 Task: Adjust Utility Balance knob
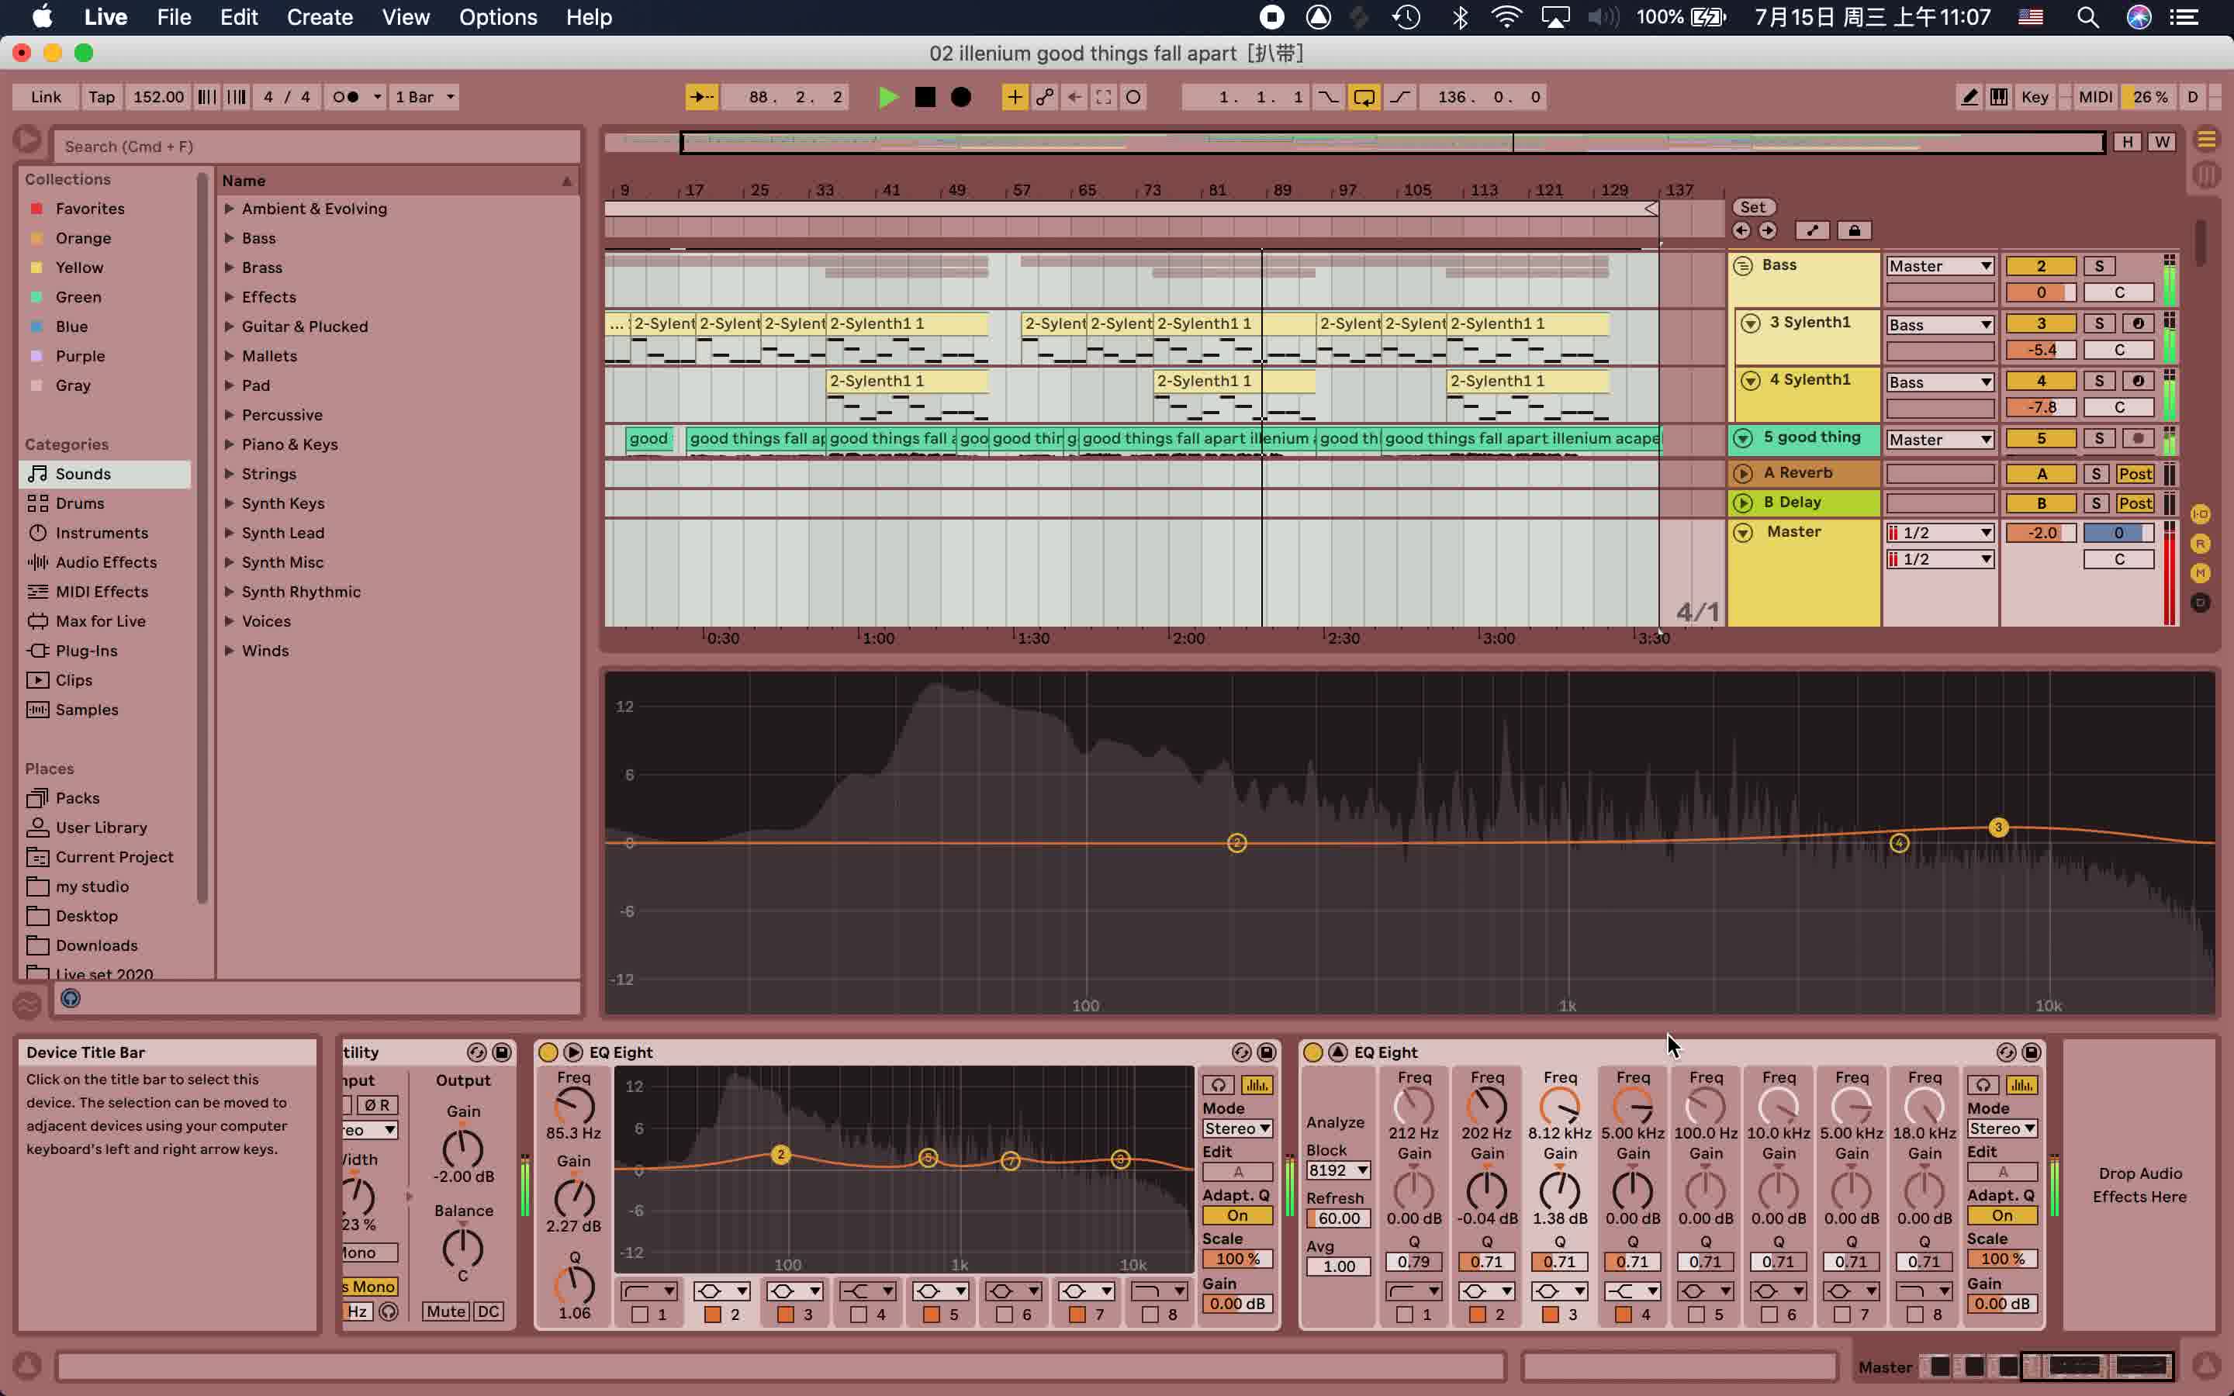click(x=462, y=1249)
